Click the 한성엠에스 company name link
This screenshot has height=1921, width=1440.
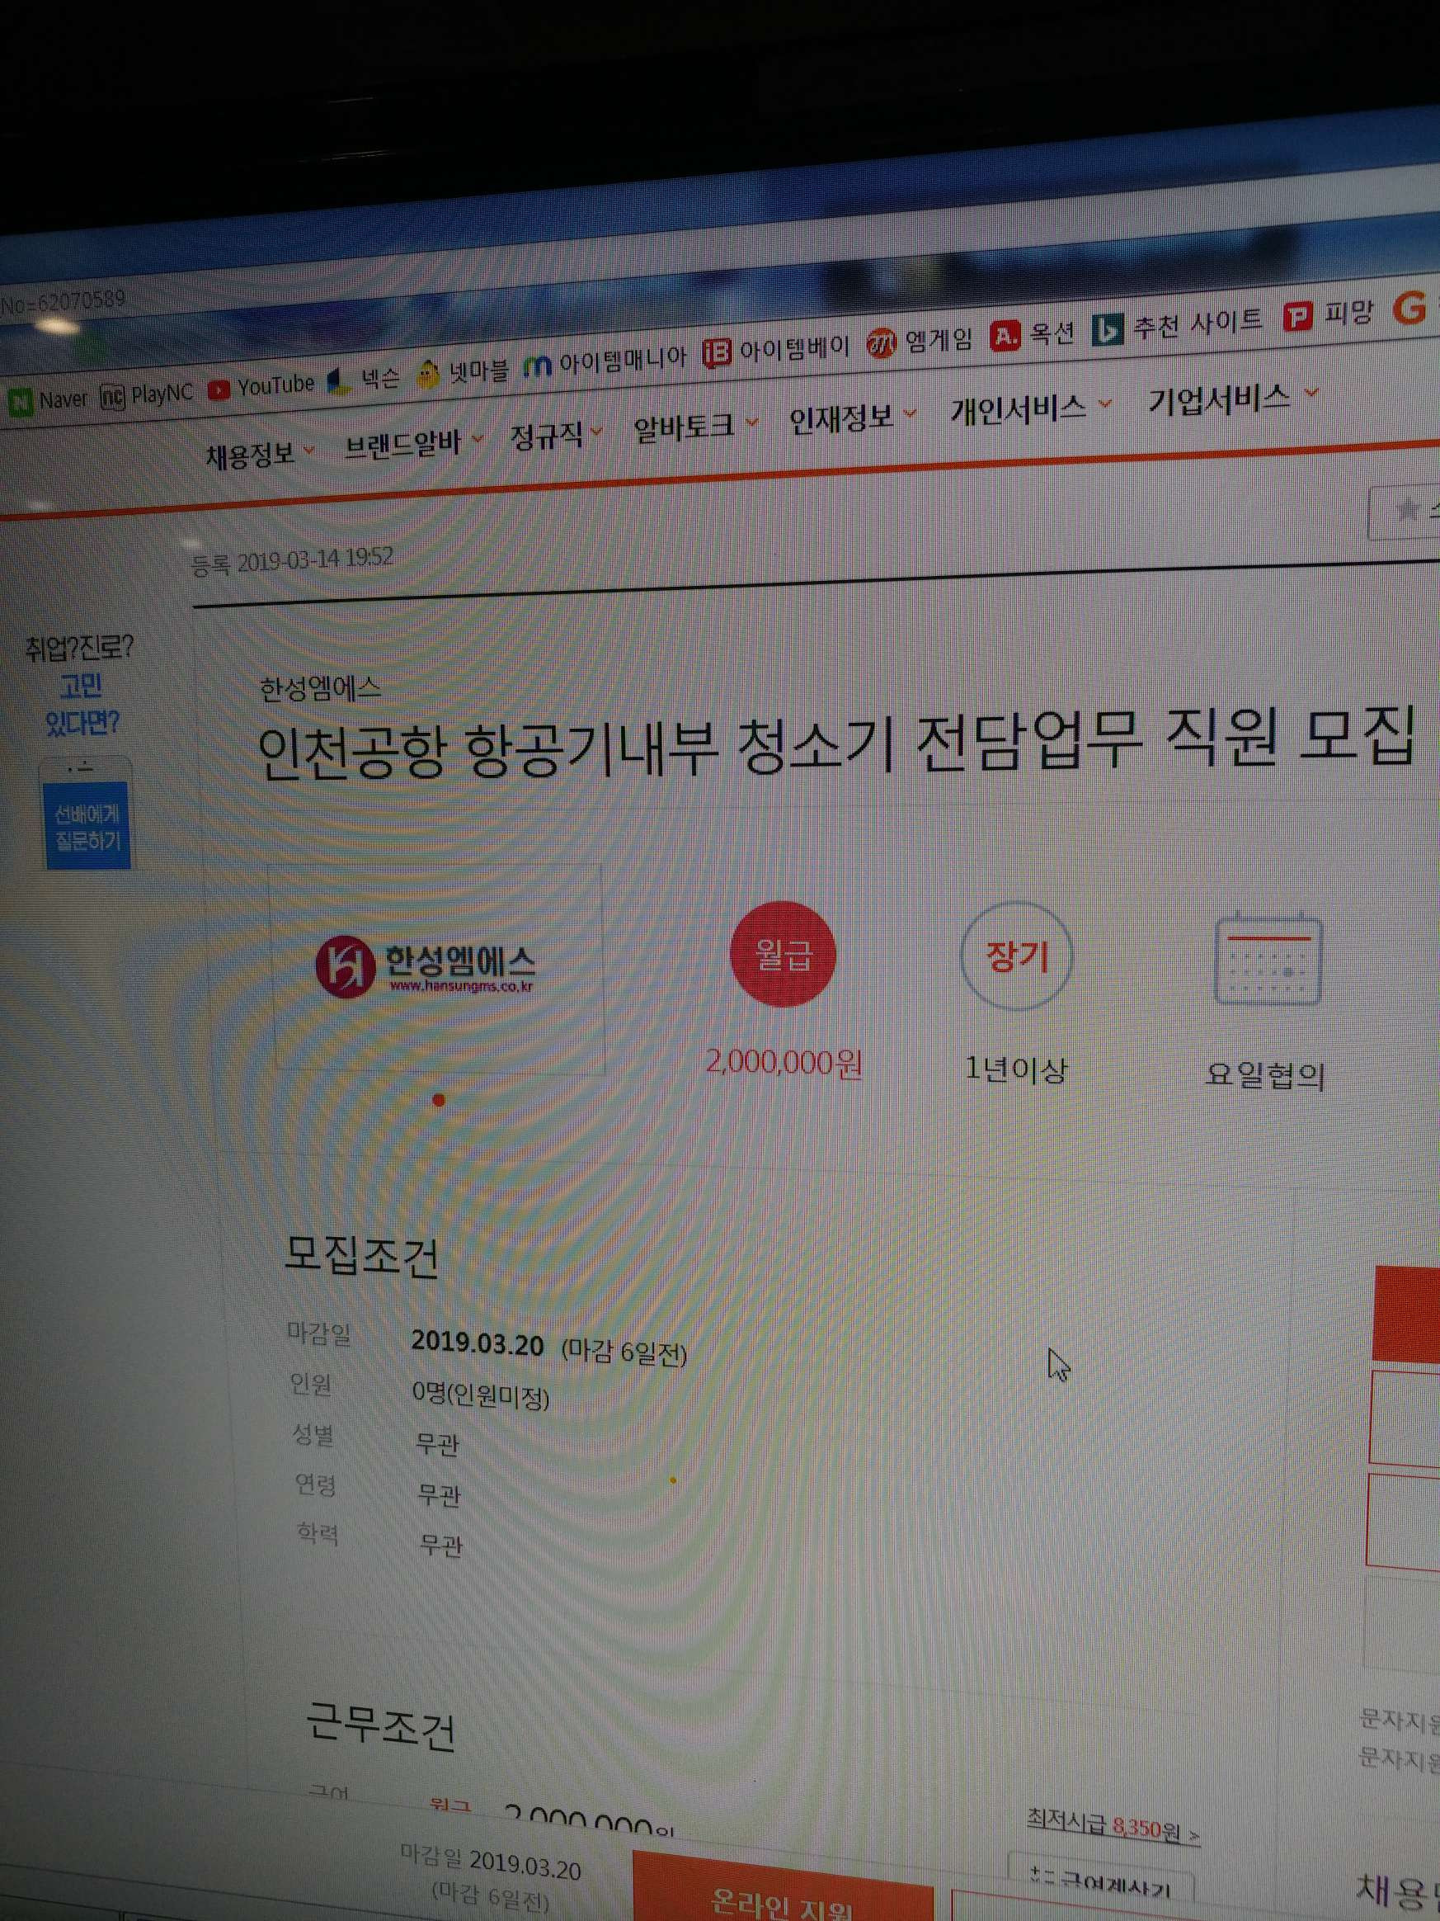coord(320,689)
